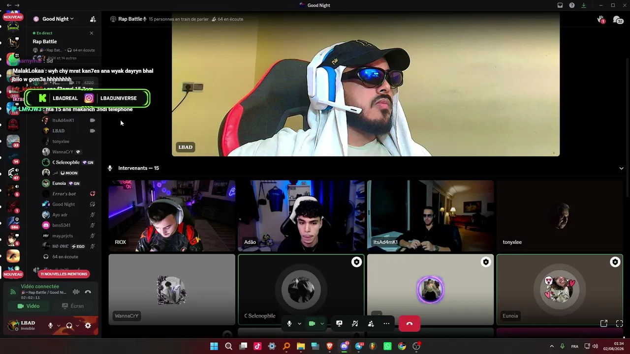Go back with the title bar back arrow
This screenshot has width=630, height=354.
coord(9,5)
